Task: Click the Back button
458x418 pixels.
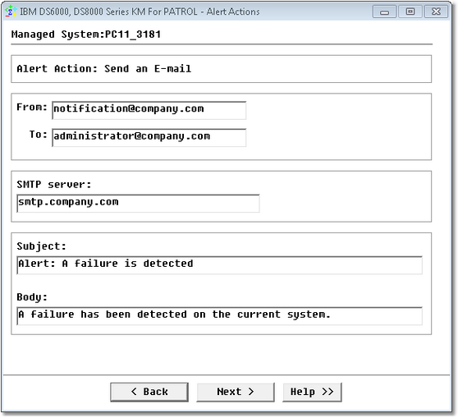Action: tap(149, 392)
